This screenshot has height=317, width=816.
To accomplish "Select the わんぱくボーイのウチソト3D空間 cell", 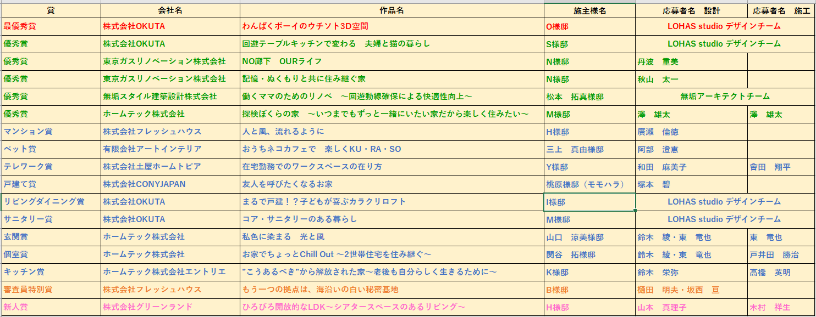I will [x=392, y=26].
